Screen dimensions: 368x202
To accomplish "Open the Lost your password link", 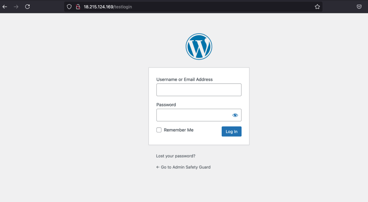I will tap(176, 156).
